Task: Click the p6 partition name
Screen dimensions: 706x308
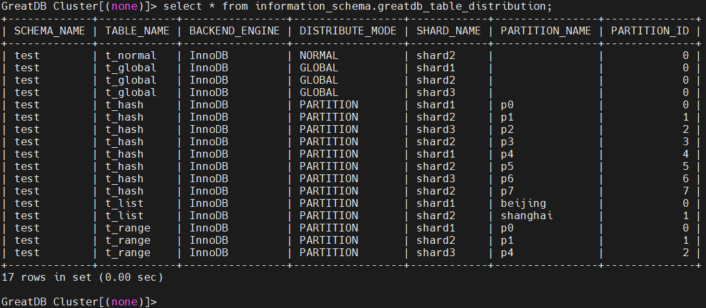Action: pyautogui.click(x=507, y=179)
